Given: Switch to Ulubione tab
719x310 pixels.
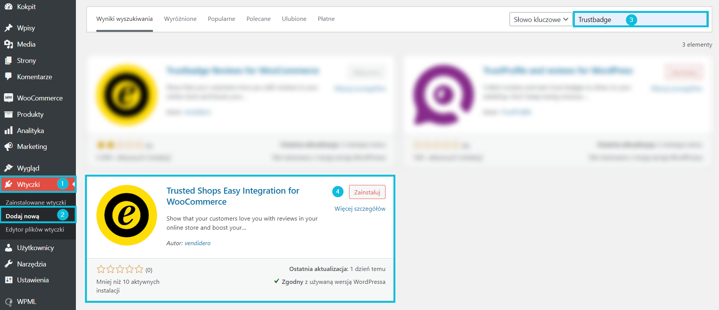Looking at the screenshot, I should click(x=294, y=19).
